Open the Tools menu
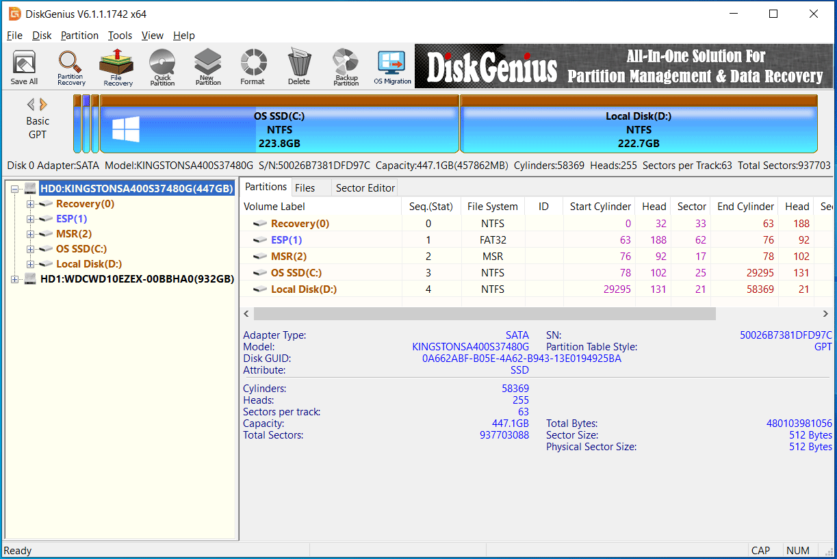The width and height of the screenshot is (837, 559). [x=120, y=35]
